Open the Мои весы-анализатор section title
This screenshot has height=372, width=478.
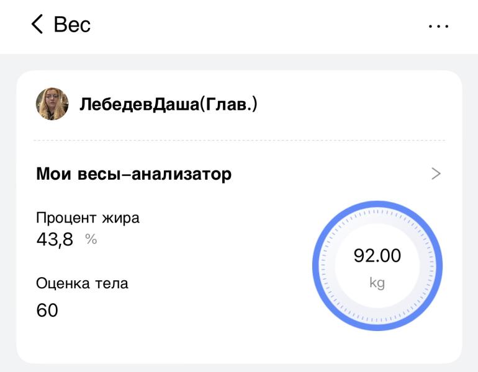(x=133, y=174)
